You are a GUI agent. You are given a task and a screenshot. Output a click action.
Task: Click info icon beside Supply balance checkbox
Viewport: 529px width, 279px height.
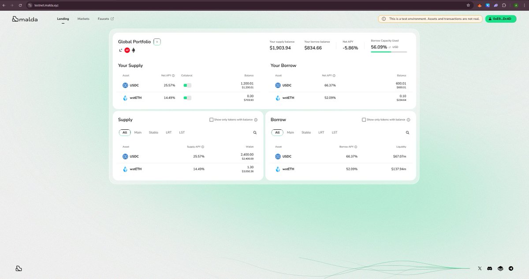256,120
